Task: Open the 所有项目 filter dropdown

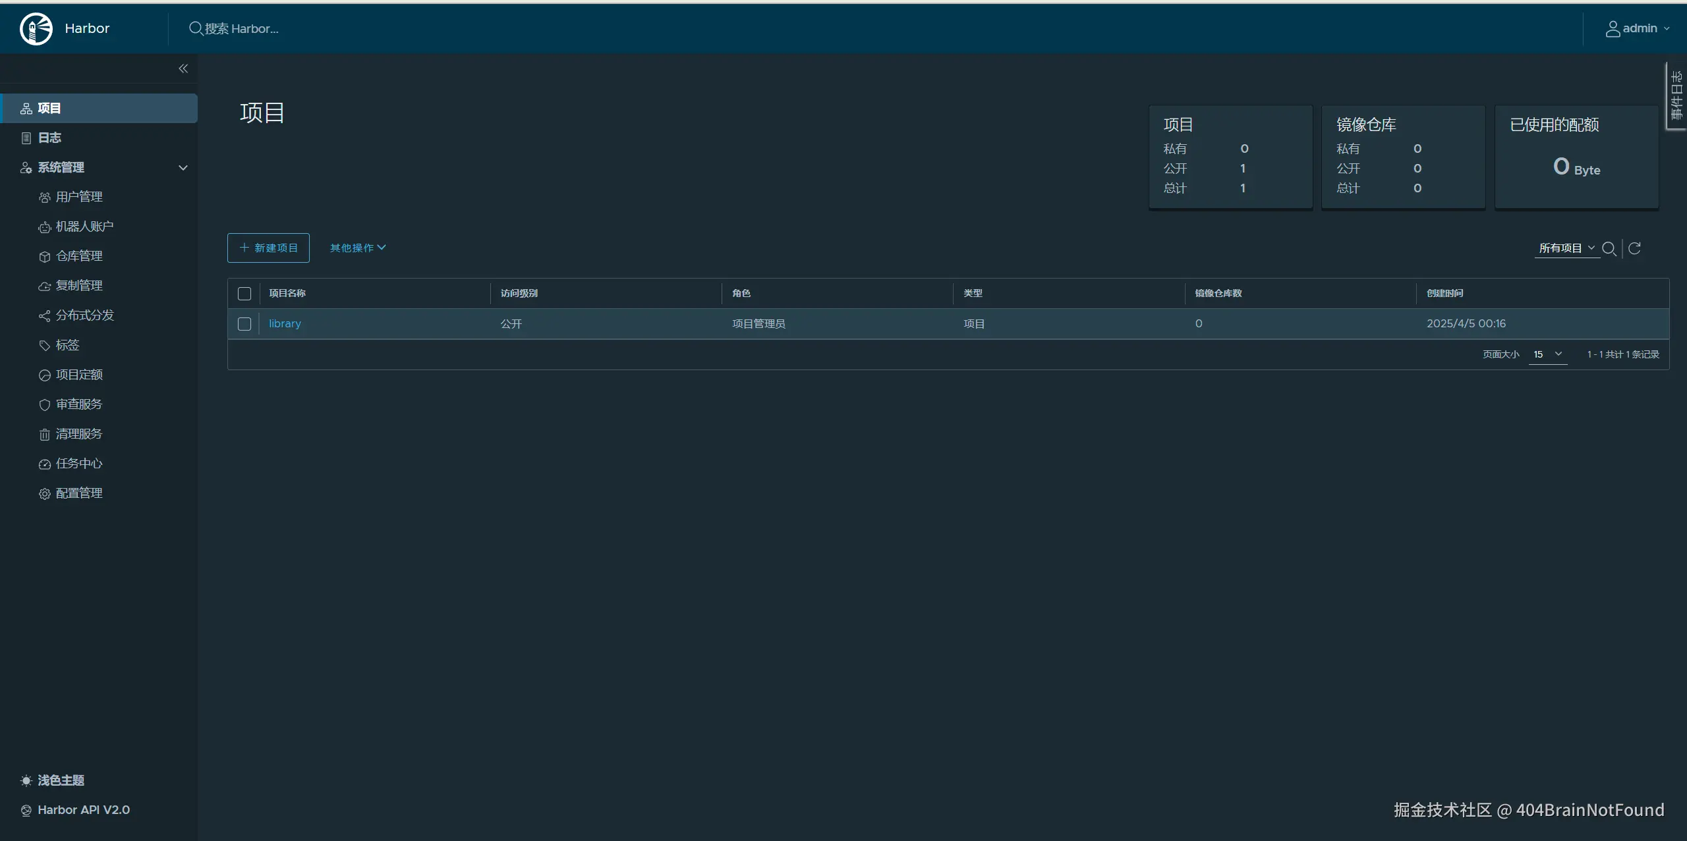Action: [1566, 248]
